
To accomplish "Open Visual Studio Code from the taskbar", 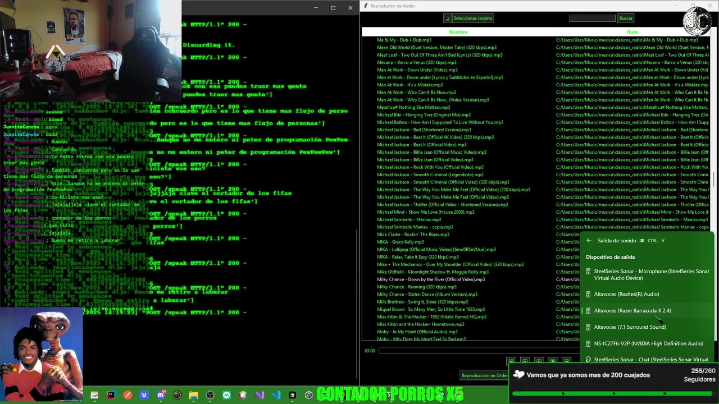I will tap(276, 395).
